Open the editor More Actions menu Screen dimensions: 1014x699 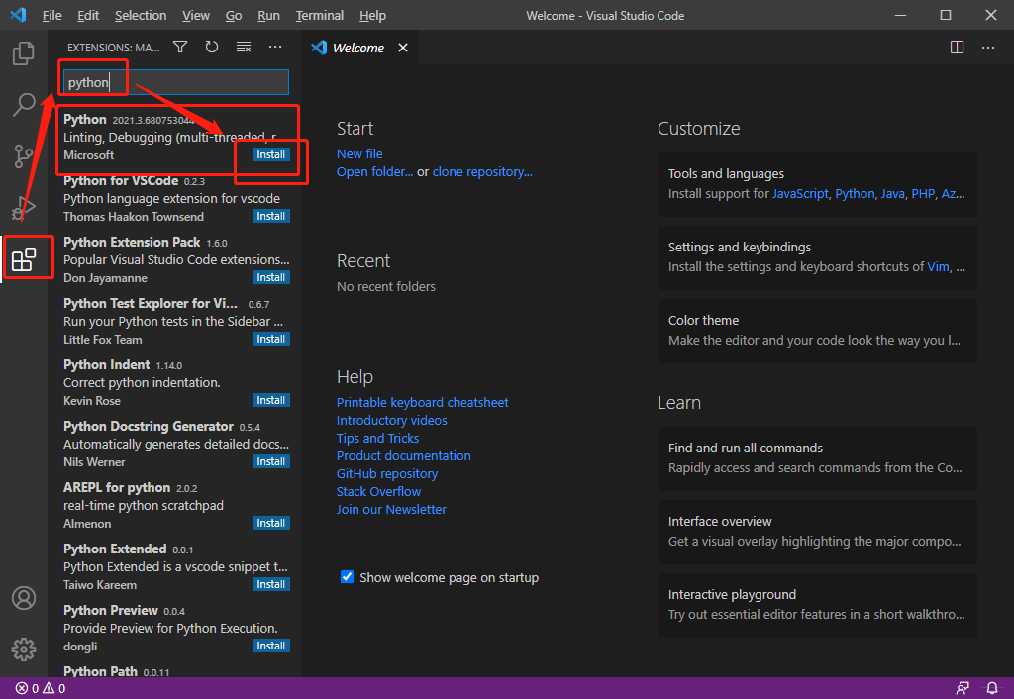tap(987, 47)
